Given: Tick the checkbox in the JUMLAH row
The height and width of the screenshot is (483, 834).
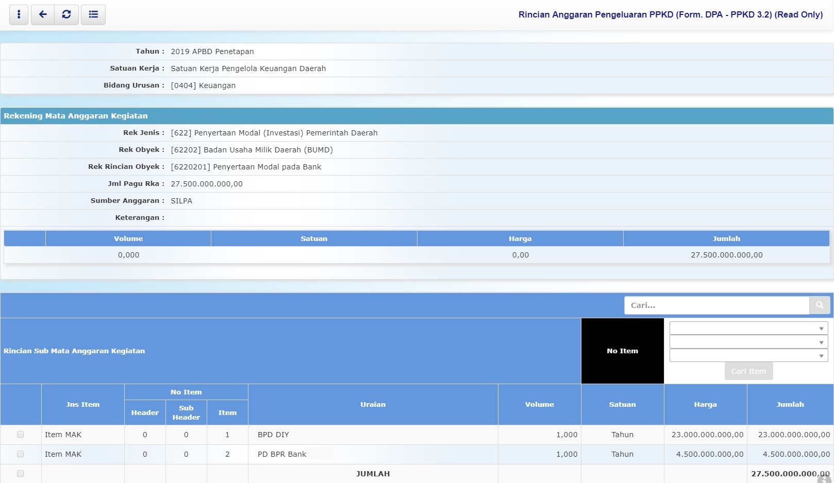Looking at the screenshot, I should 21,474.
